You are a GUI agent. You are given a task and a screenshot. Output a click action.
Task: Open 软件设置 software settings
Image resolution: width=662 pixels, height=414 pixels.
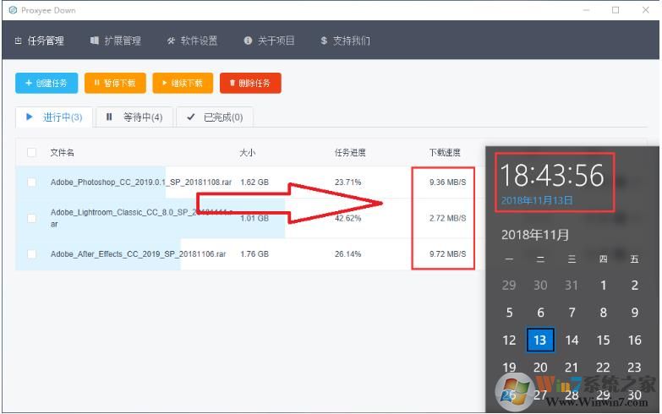point(192,41)
